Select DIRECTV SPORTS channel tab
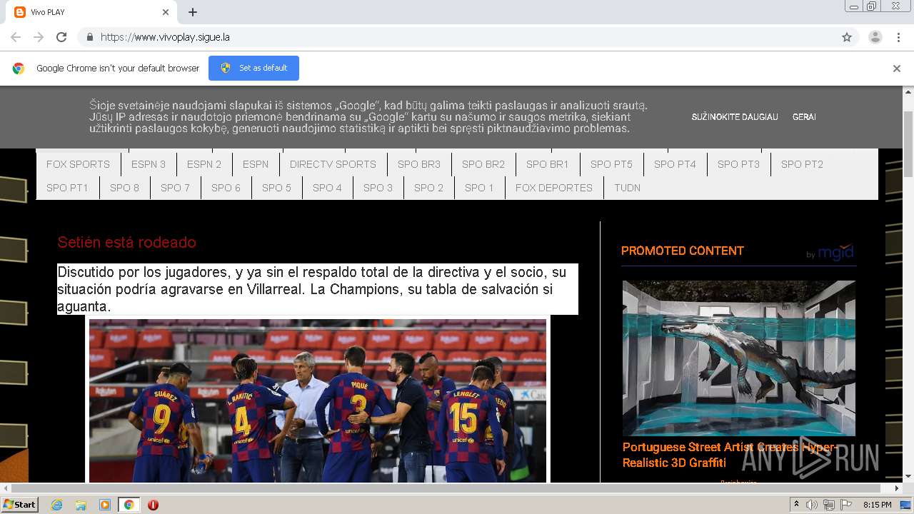The width and height of the screenshot is (914, 514). click(333, 164)
